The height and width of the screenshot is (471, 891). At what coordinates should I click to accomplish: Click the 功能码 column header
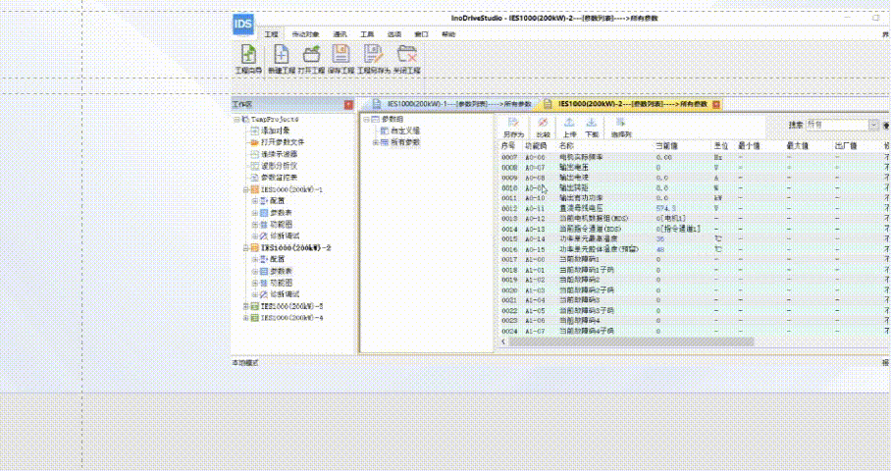click(535, 146)
